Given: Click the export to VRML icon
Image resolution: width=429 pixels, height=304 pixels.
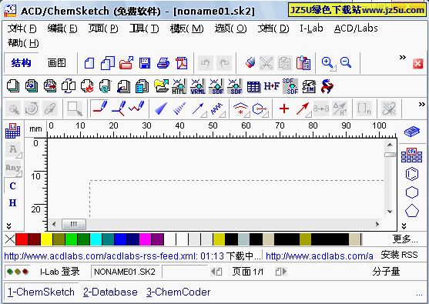Looking at the screenshot, I should pyautogui.click(x=198, y=86).
